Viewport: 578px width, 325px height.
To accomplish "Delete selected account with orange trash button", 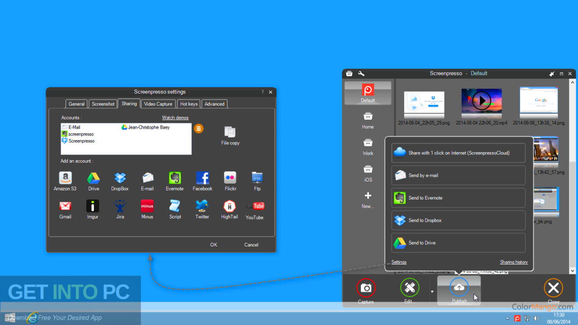I will (199, 129).
